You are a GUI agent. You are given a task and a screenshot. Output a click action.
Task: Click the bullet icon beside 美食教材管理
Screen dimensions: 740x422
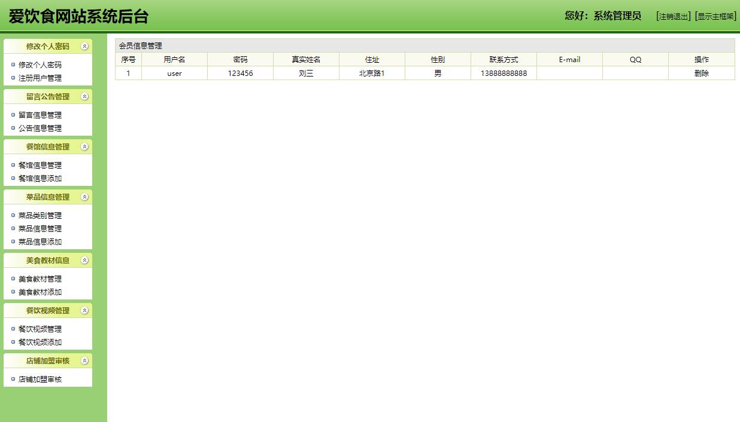point(13,279)
